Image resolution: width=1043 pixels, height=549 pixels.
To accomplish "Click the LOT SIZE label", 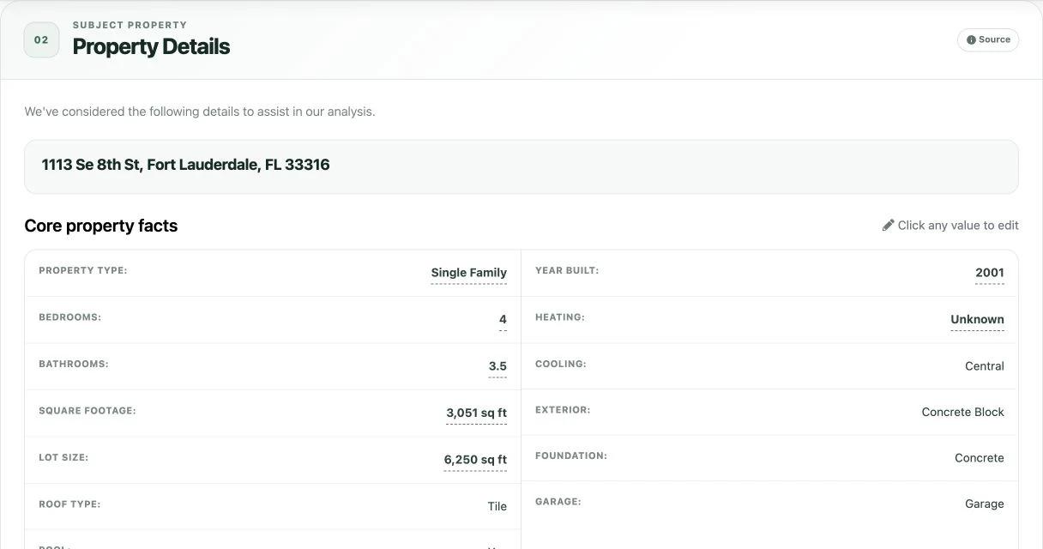I will [x=63, y=458].
